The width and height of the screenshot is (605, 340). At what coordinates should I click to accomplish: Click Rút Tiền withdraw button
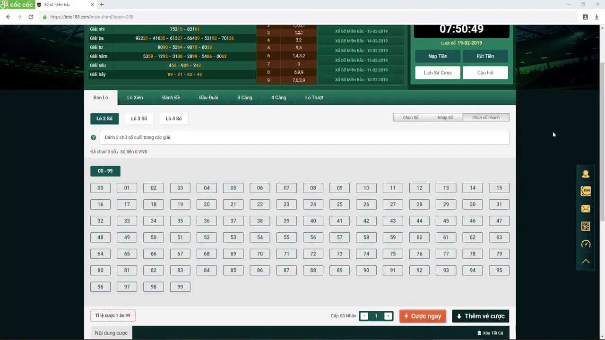tap(485, 56)
